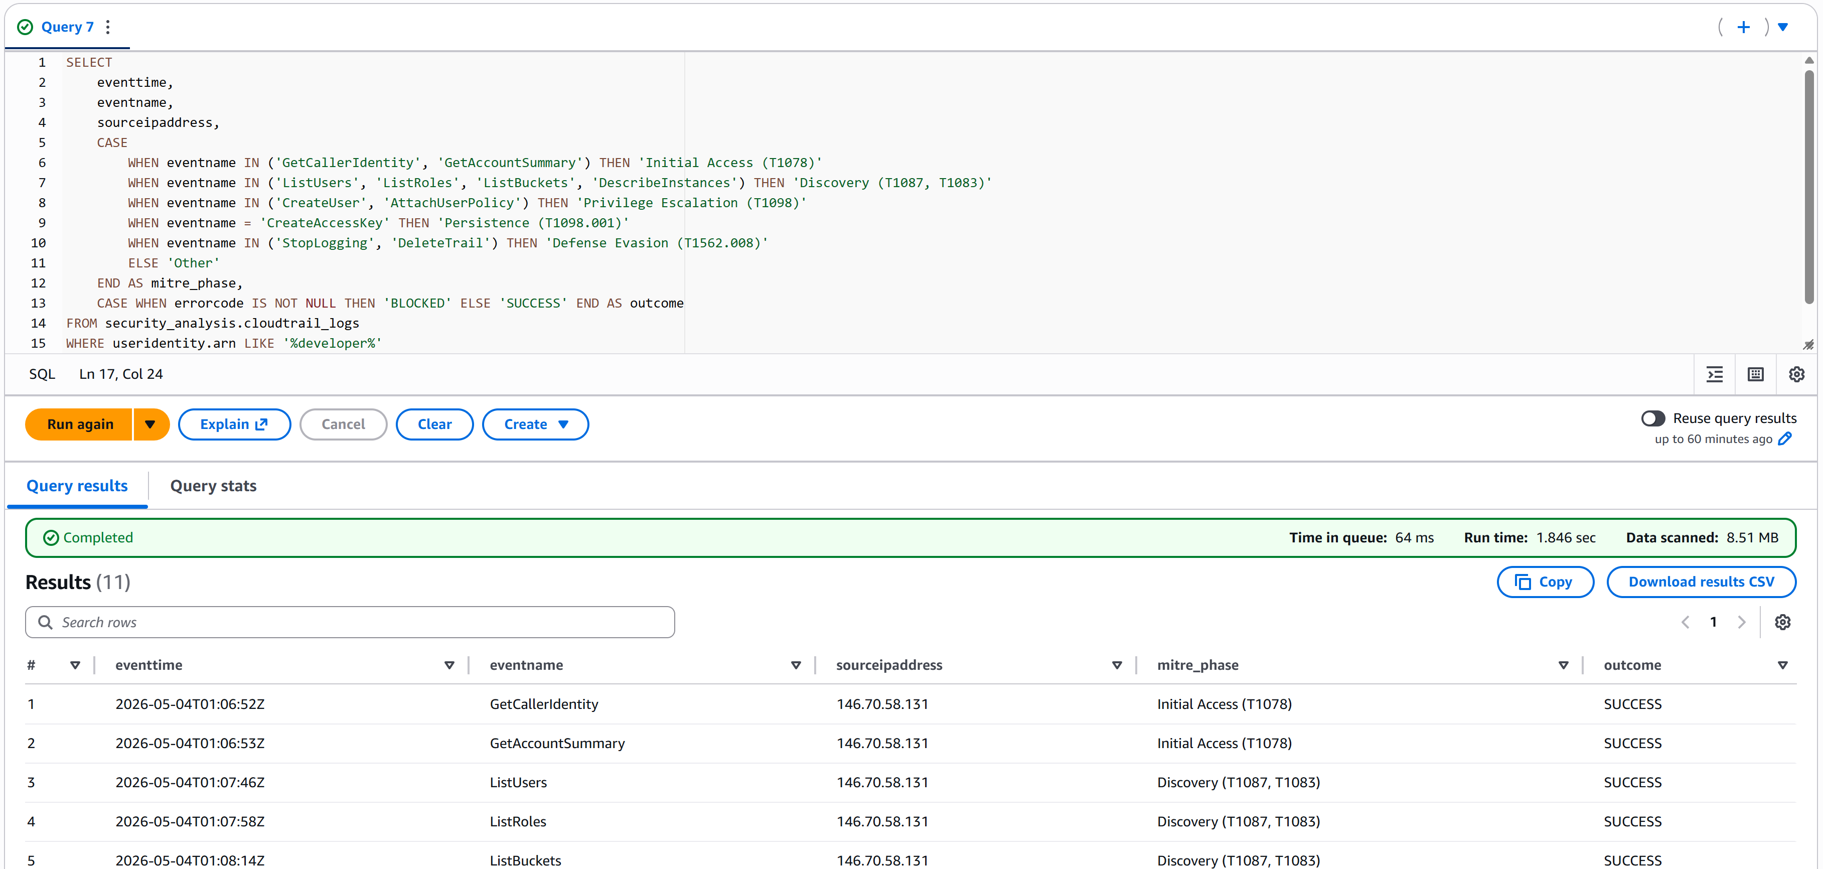Click the Cancel button
Viewport: 1823px width, 869px height.
click(343, 424)
